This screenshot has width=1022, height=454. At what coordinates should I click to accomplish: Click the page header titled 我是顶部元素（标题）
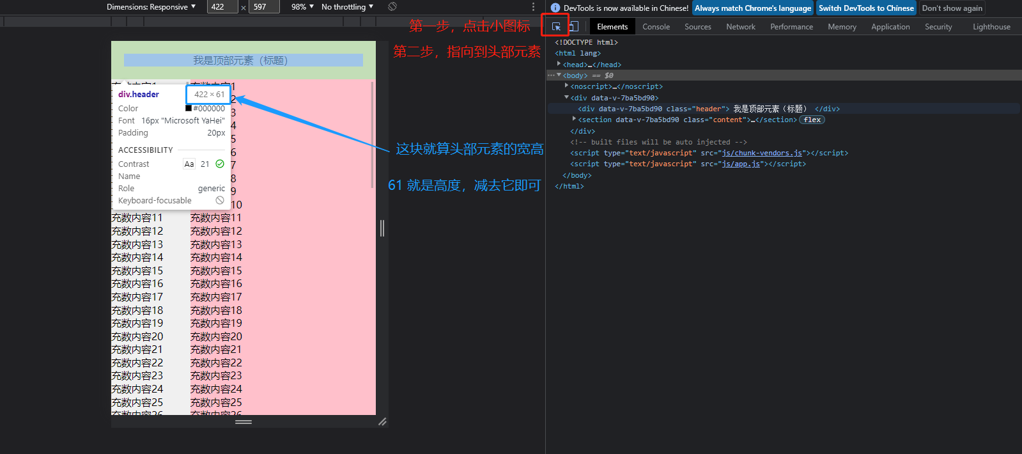243,60
